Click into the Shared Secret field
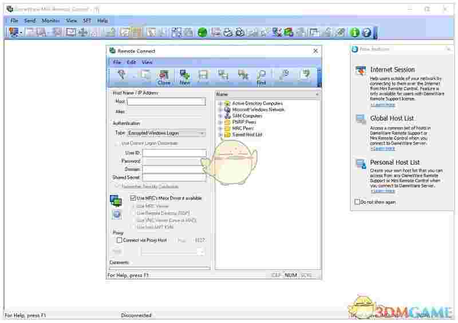The width and height of the screenshot is (458, 323). 175,177
